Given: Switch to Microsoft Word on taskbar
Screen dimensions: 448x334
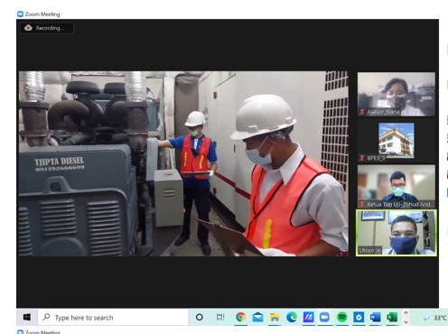Looking at the screenshot, I should tap(375, 317).
